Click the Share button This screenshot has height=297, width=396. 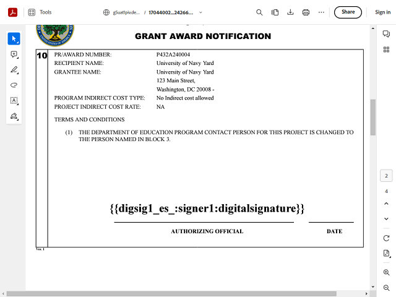[x=348, y=12]
